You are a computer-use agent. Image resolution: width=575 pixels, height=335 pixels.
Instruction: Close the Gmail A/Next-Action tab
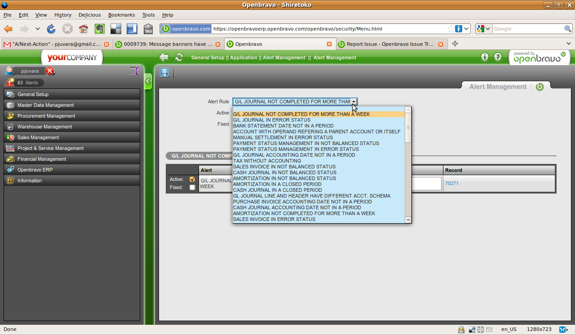point(106,44)
